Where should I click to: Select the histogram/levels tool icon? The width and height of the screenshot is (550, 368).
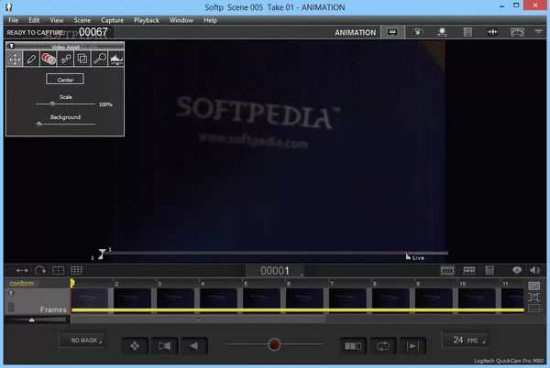(x=116, y=59)
